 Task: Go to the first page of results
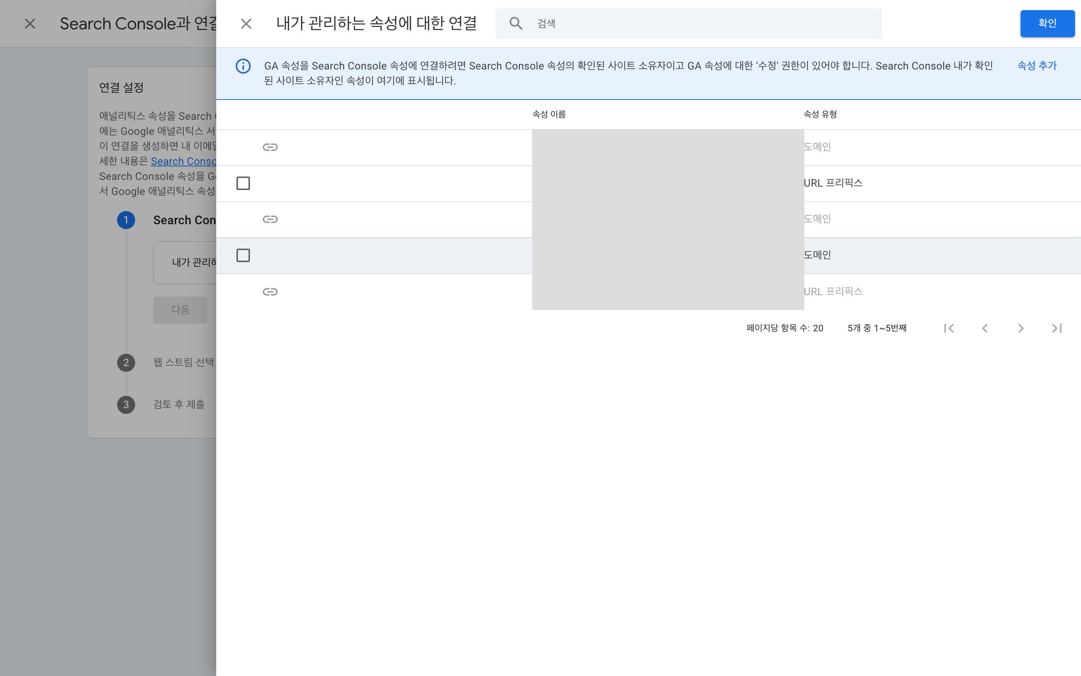(949, 328)
